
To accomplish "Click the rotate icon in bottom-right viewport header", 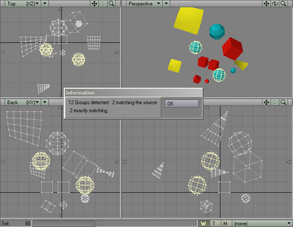I will (x=275, y=102).
